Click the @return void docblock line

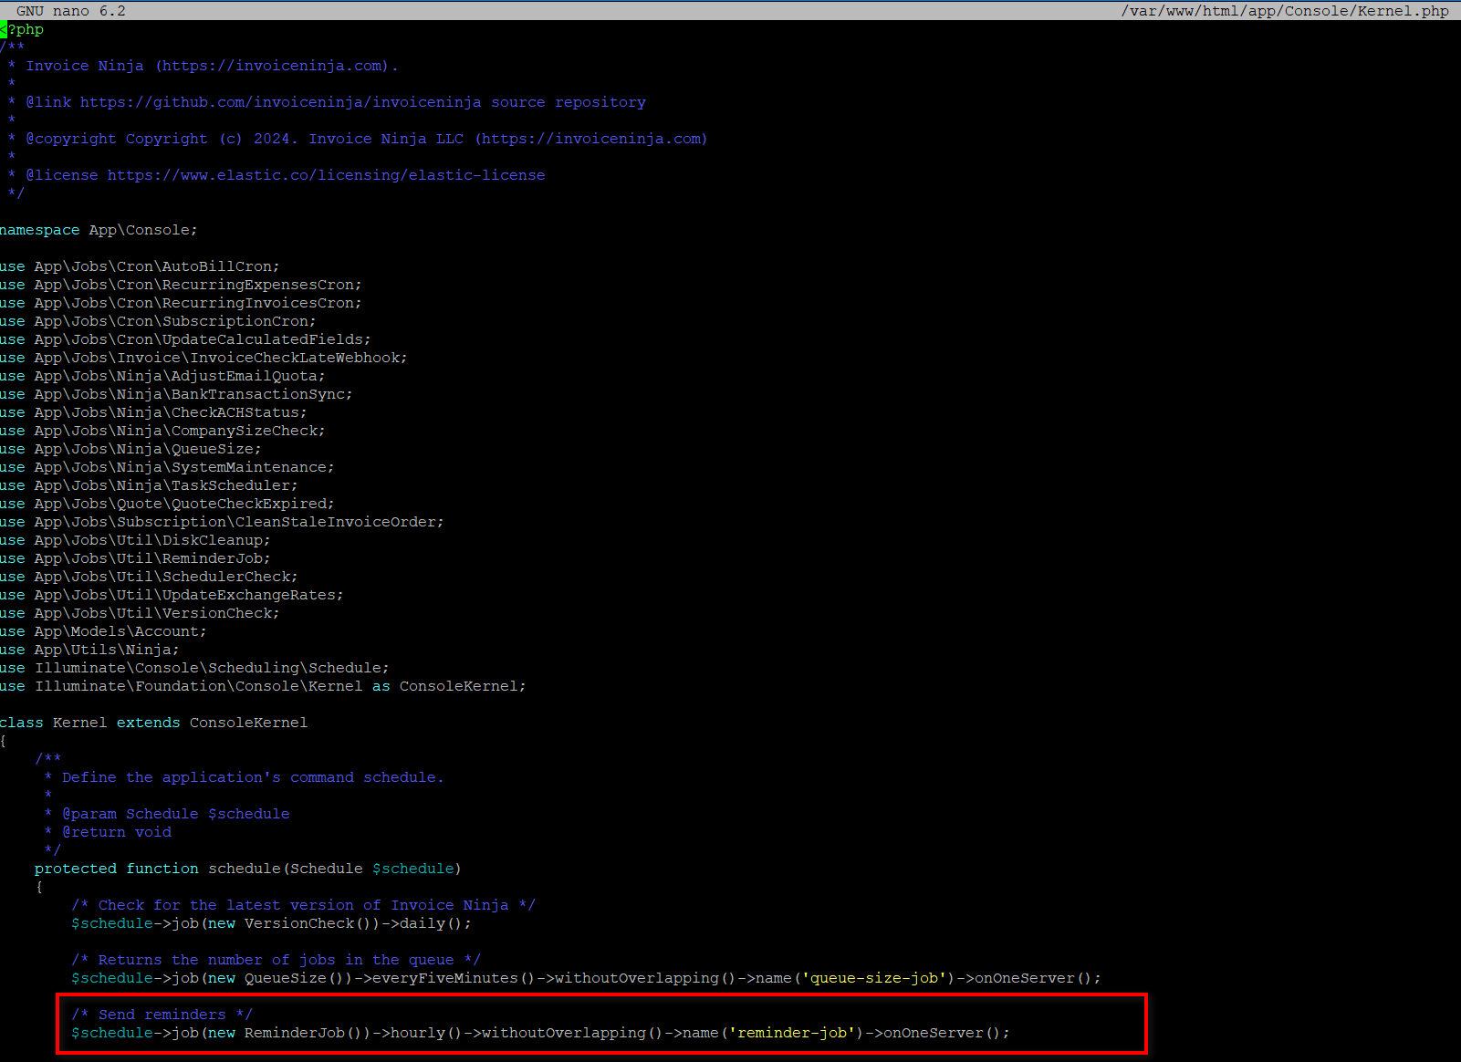108,832
